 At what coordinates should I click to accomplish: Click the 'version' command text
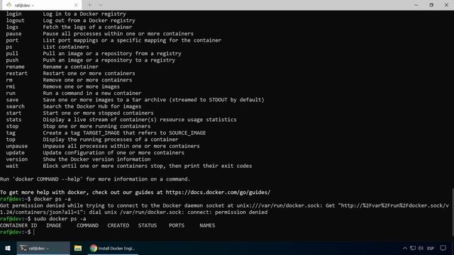pos(17,159)
